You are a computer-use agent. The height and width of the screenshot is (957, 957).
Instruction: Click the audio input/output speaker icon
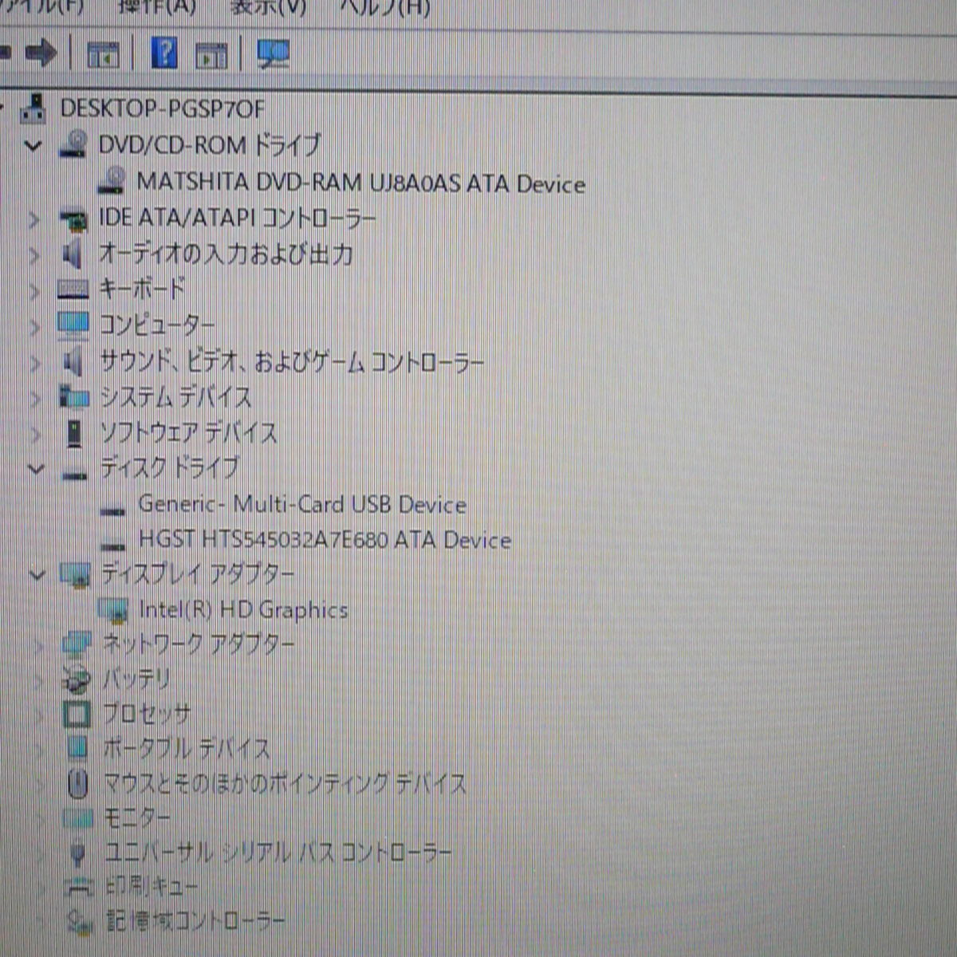73,254
